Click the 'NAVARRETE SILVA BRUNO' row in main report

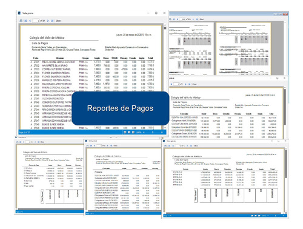click(x=92, y=65)
